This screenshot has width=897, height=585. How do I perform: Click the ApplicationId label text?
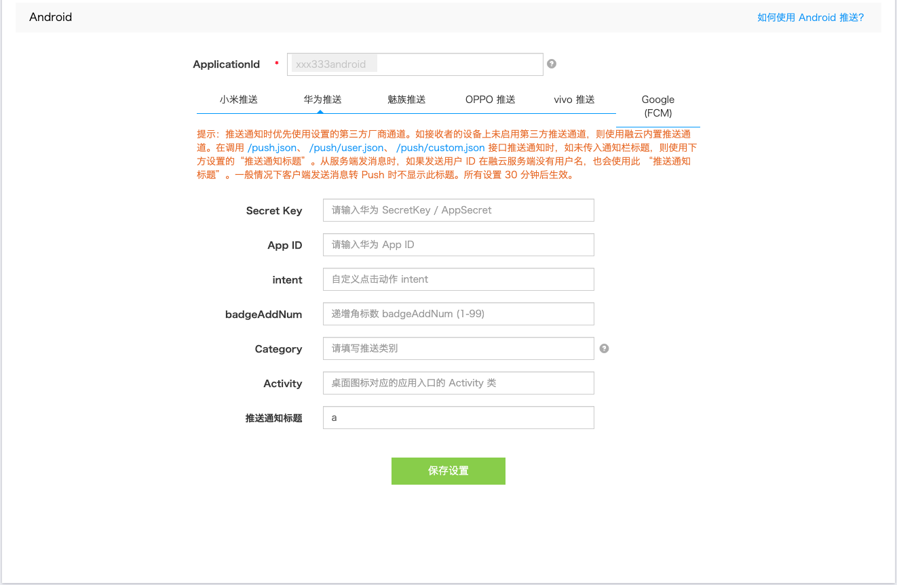point(227,64)
